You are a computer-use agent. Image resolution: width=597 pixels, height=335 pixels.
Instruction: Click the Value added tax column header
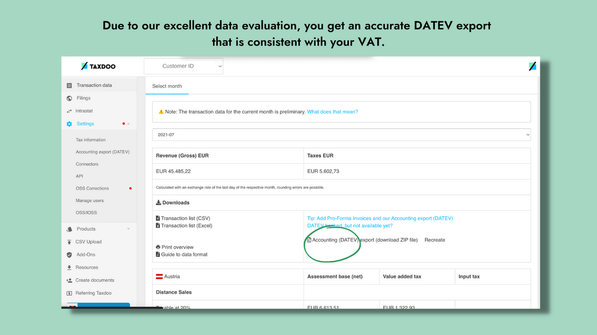point(402,276)
